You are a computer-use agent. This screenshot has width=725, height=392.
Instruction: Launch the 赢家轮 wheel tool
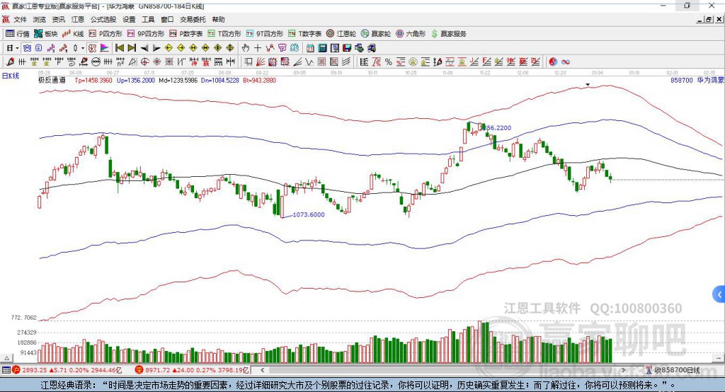376,34
